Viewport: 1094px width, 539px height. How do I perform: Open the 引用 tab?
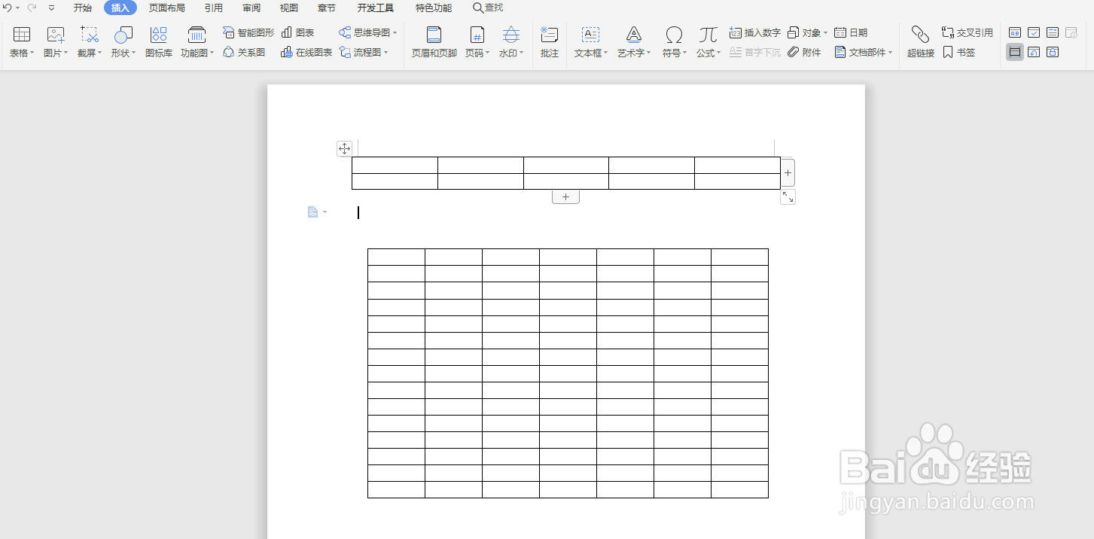pyautogui.click(x=214, y=8)
